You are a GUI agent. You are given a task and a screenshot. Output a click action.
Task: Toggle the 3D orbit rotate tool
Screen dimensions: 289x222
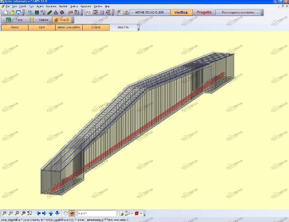(x=72, y=213)
